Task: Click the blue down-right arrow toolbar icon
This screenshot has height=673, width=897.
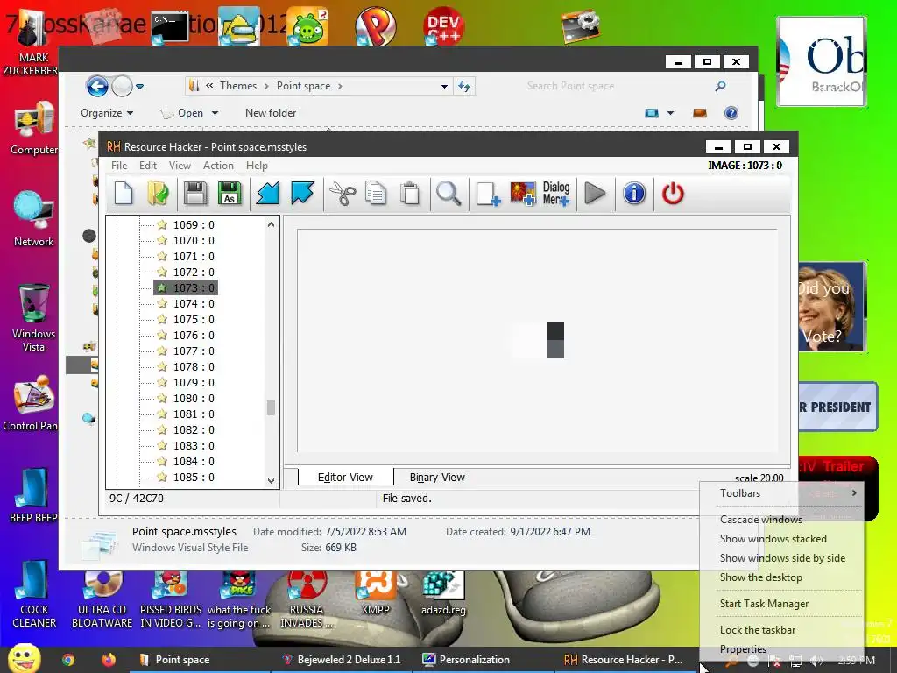Action: [302, 194]
